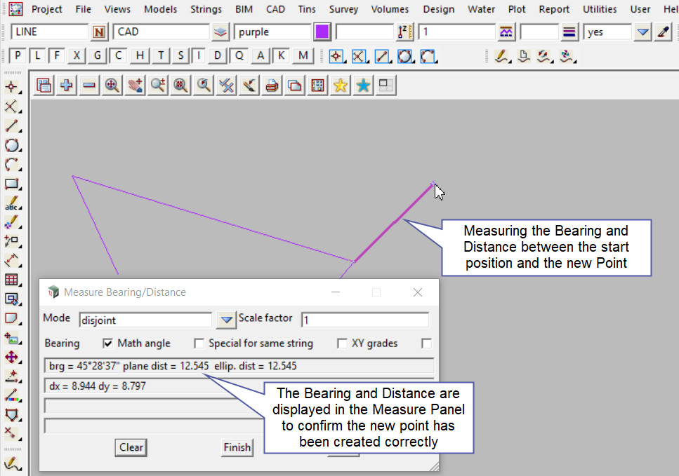Click the height ruler icon in CAD control bar
Viewport: 679px width, 476px height.
tap(405, 32)
